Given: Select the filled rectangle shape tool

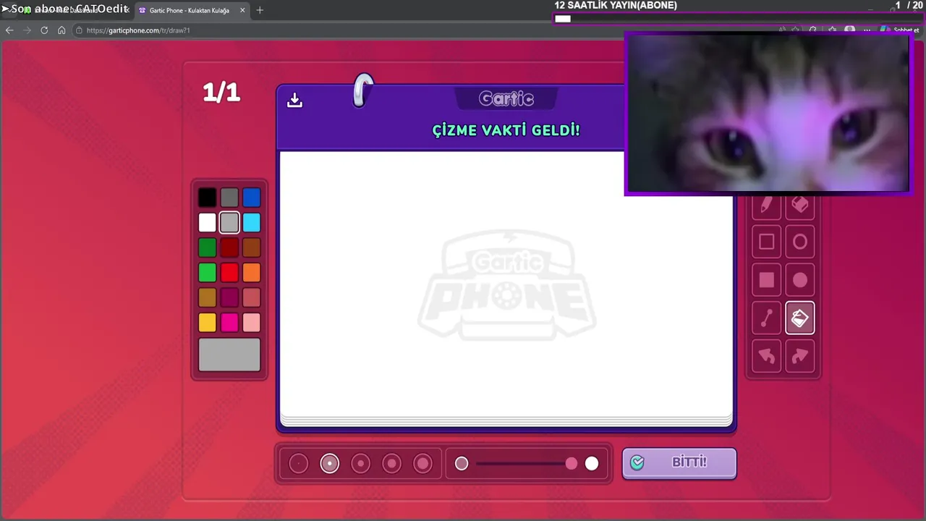Looking at the screenshot, I should [x=766, y=280].
